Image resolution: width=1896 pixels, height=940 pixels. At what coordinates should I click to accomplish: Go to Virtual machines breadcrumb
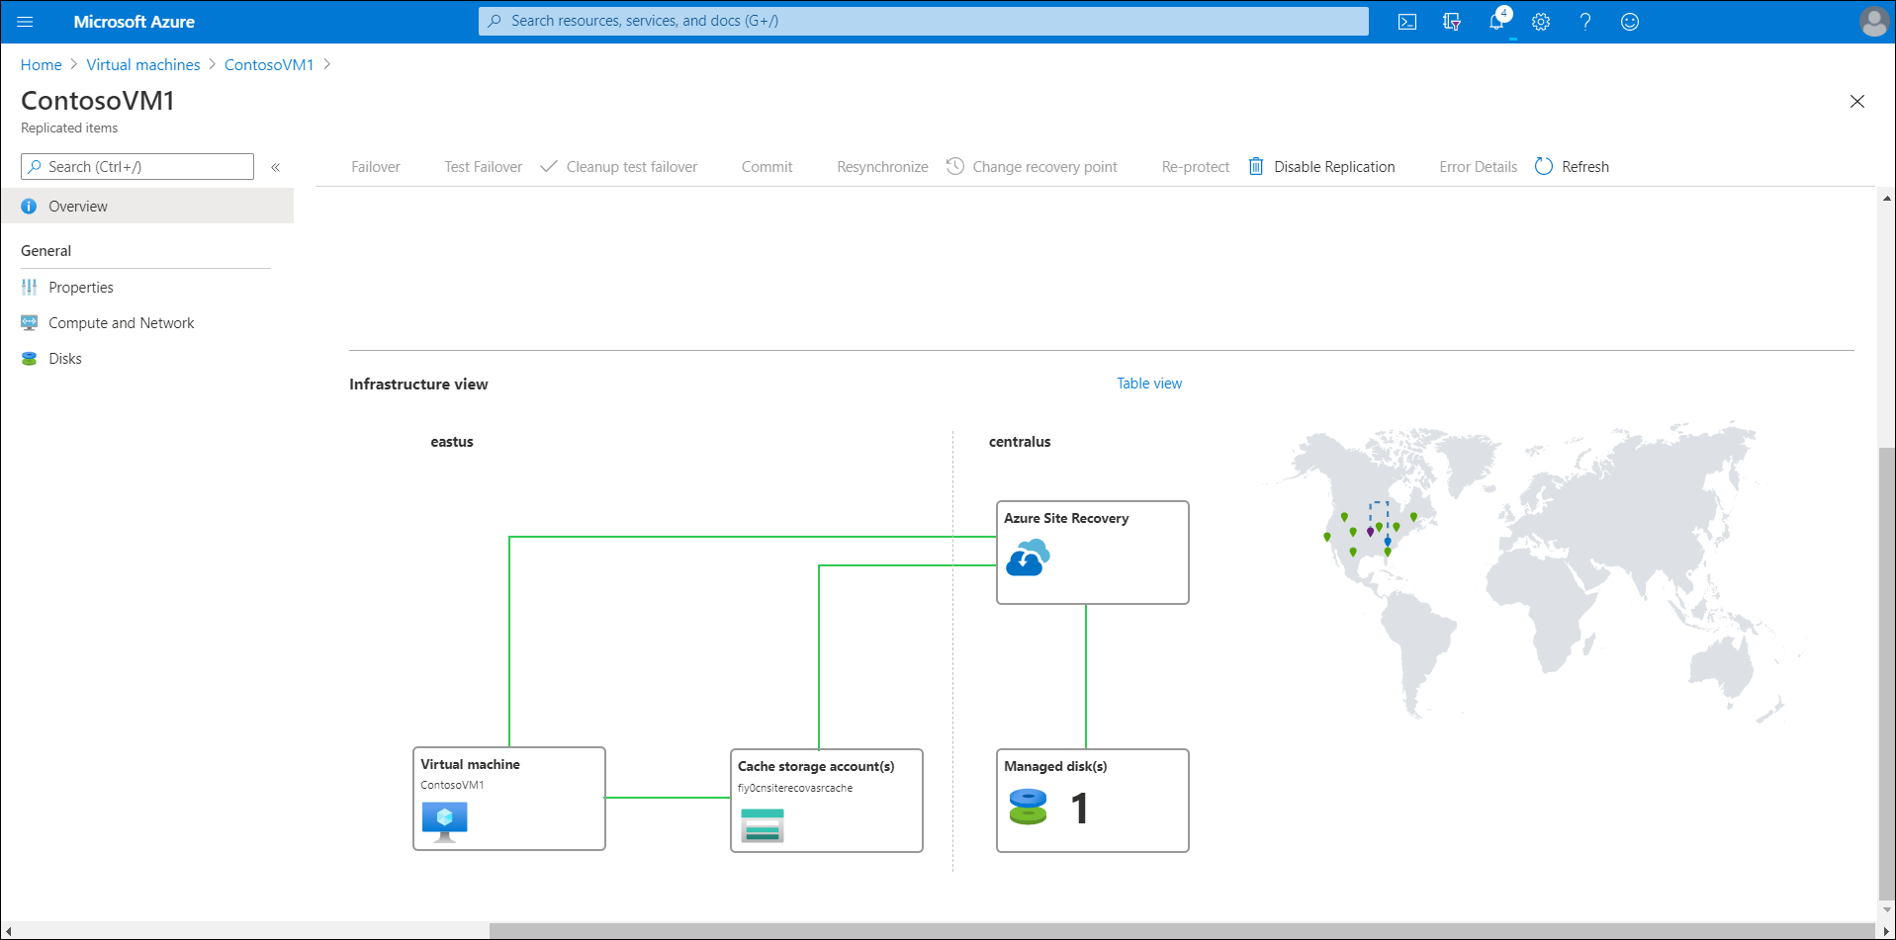tap(143, 65)
